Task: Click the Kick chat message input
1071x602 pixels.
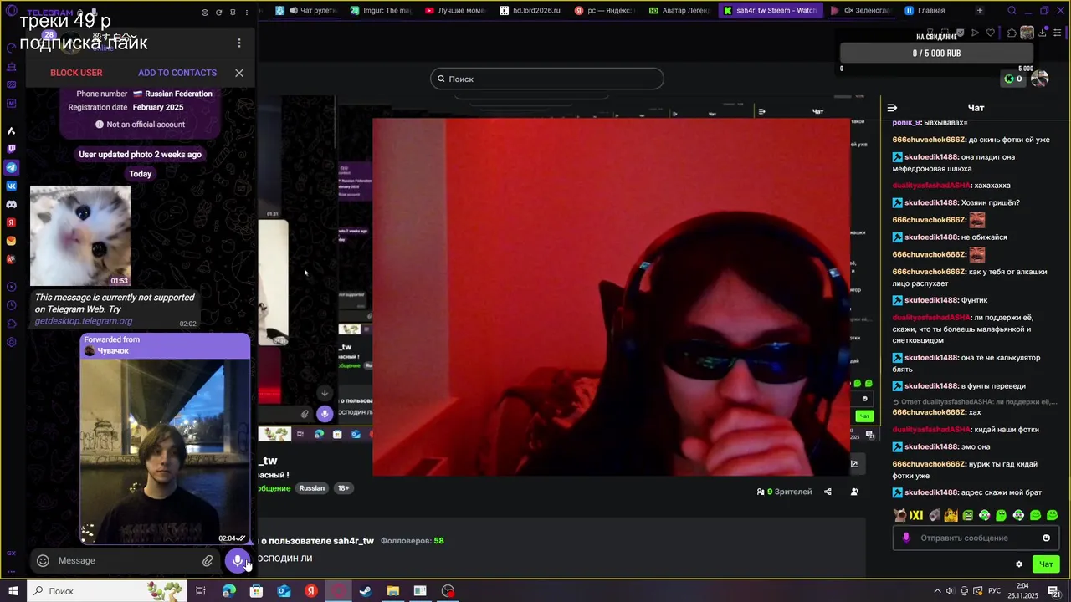Action: [975, 538]
